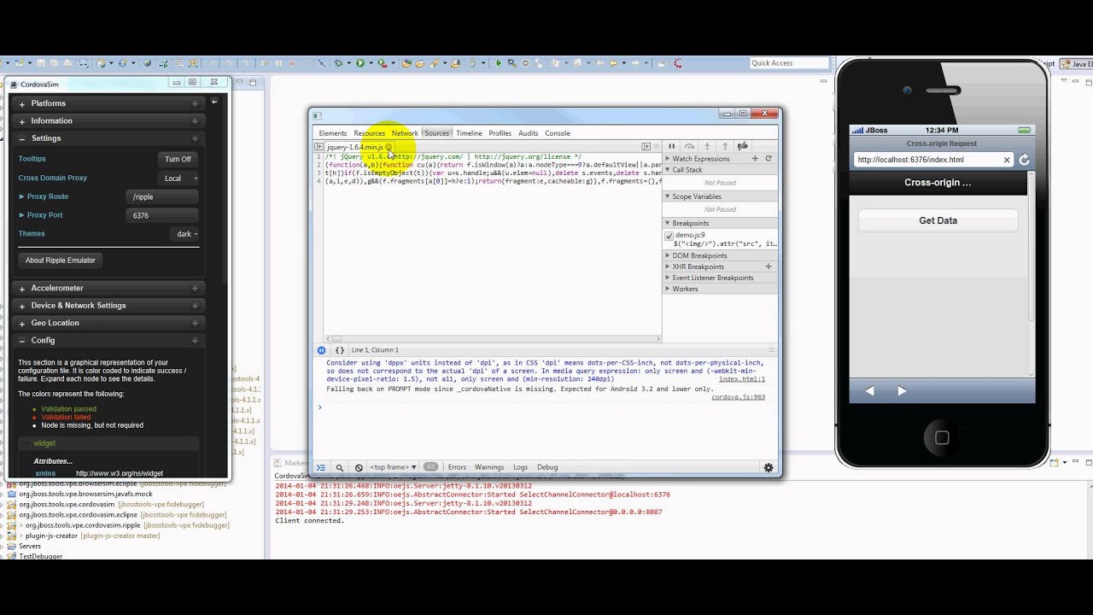Reload the page in the phone simulator
This screenshot has height=615, width=1093.
point(1024,160)
